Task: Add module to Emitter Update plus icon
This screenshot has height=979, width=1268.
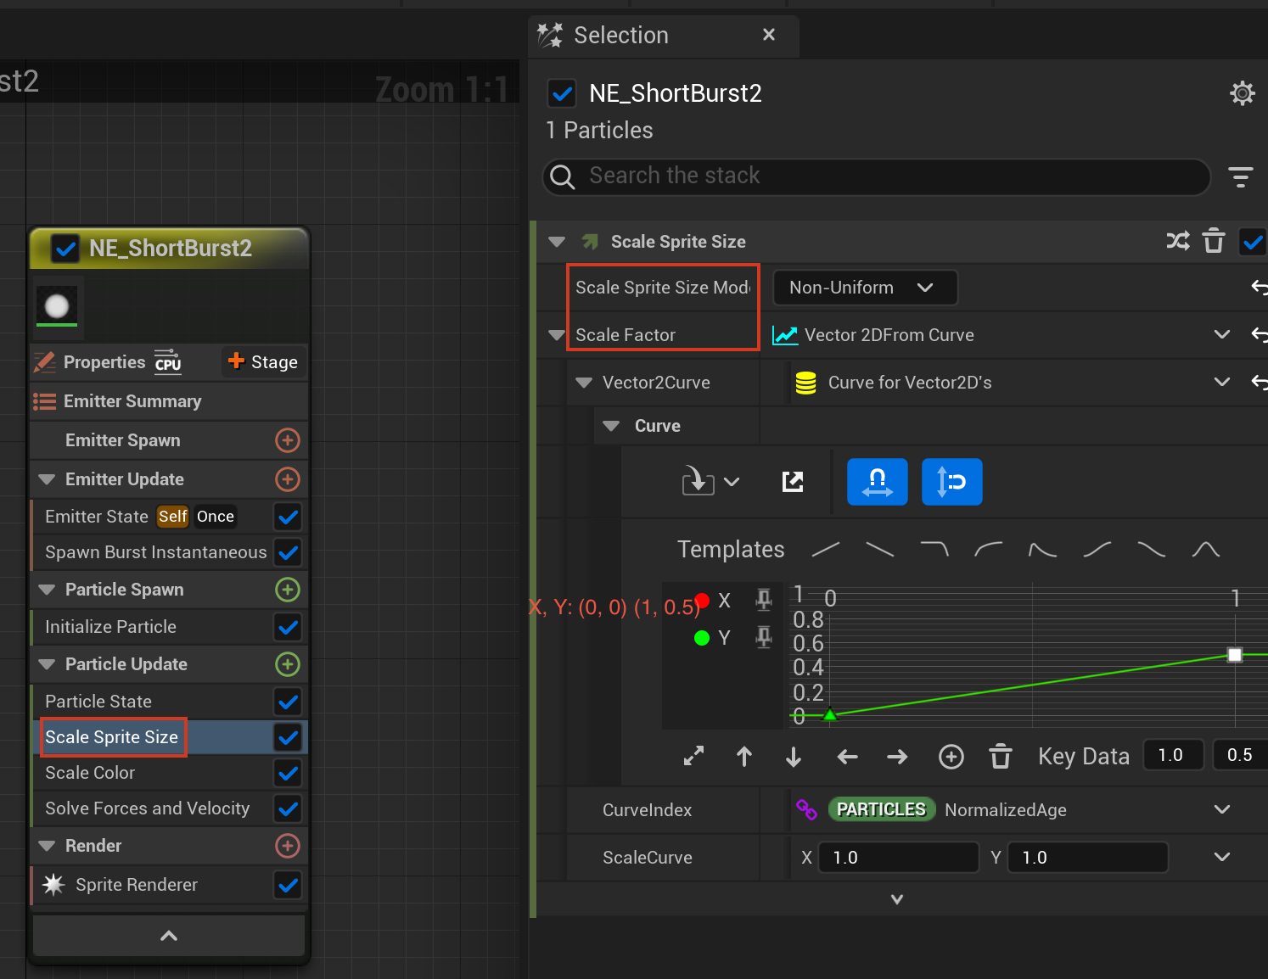Action: (288, 479)
